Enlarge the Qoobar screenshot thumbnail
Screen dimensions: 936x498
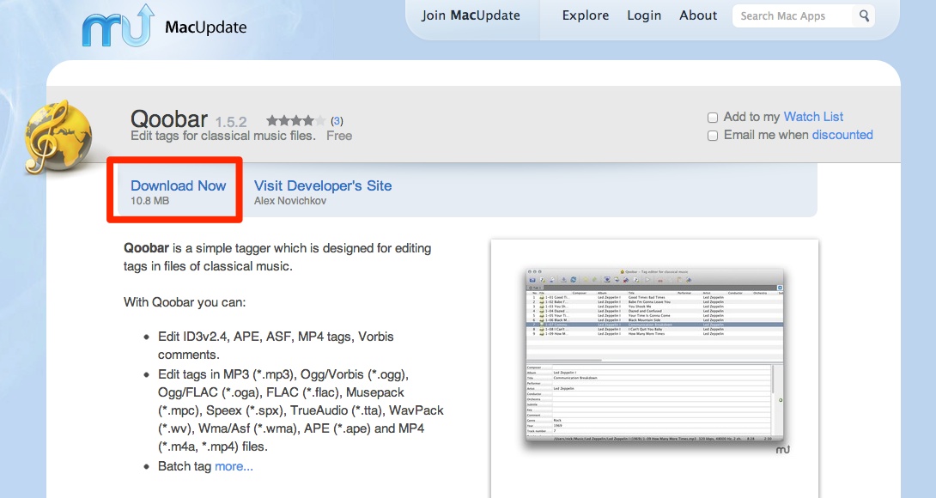[655, 356]
